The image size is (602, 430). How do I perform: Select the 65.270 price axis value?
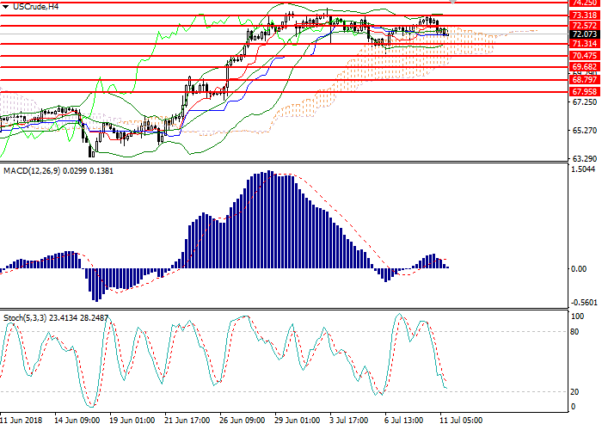pyautogui.click(x=585, y=131)
